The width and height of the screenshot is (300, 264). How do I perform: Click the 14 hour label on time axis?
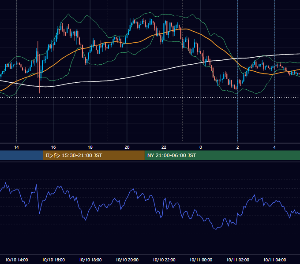point(16,147)
